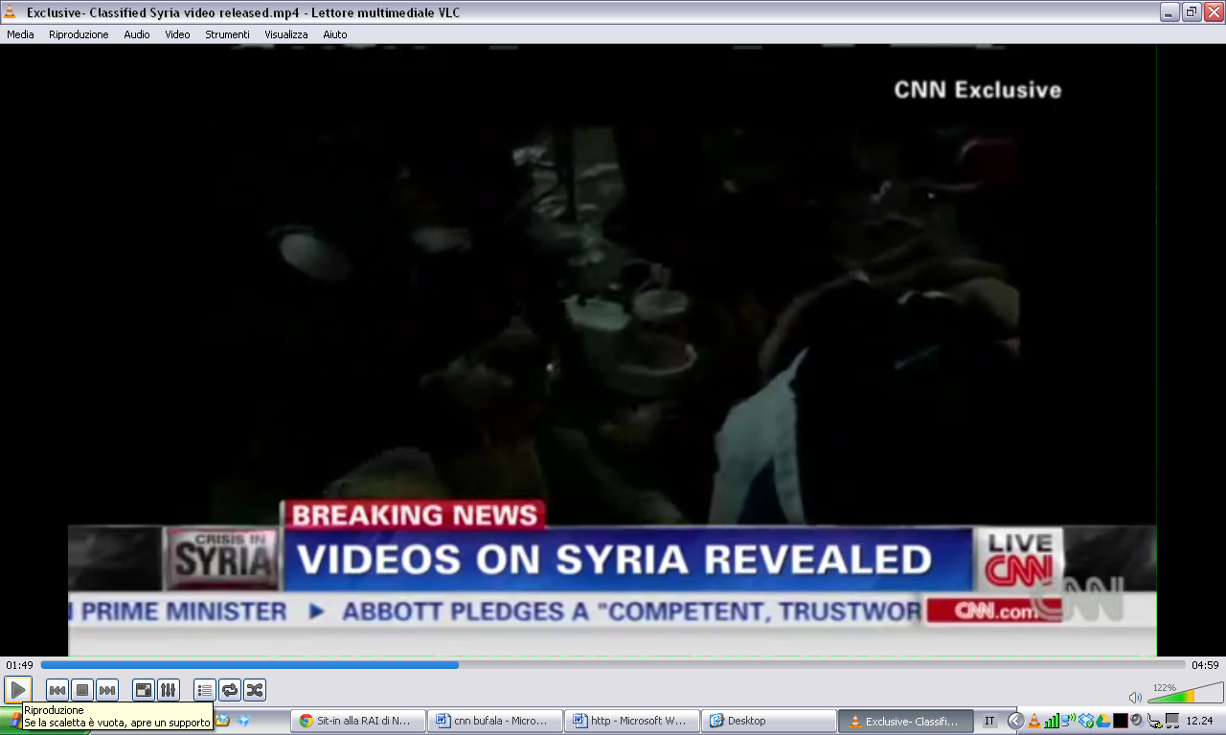Image resolution: width=1226 pixels, height=735 pixels.
Task: Restore down the VLC window
Action: click(x=1191, y=12)
